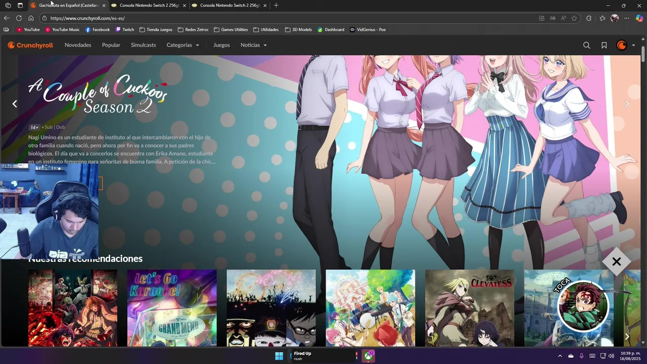
Task: Close the floating Tanjiro widget with X
Action: pos(616,261)
